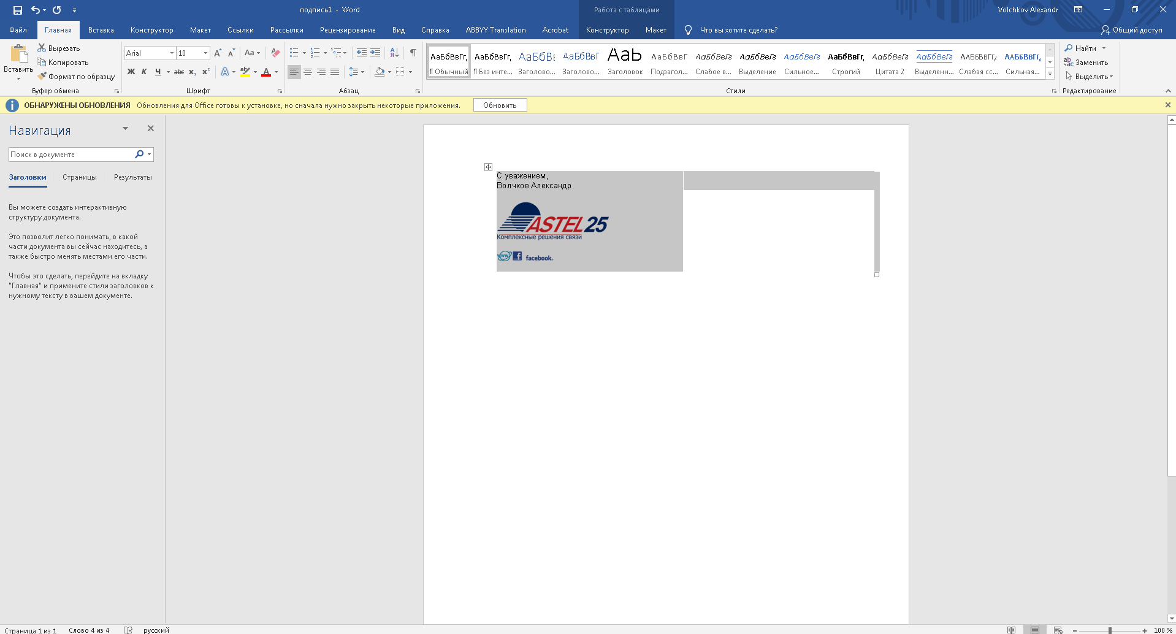Open the Acrobat ribbon tab
The image size is (1176, 634).
click(x=555, y=30)
